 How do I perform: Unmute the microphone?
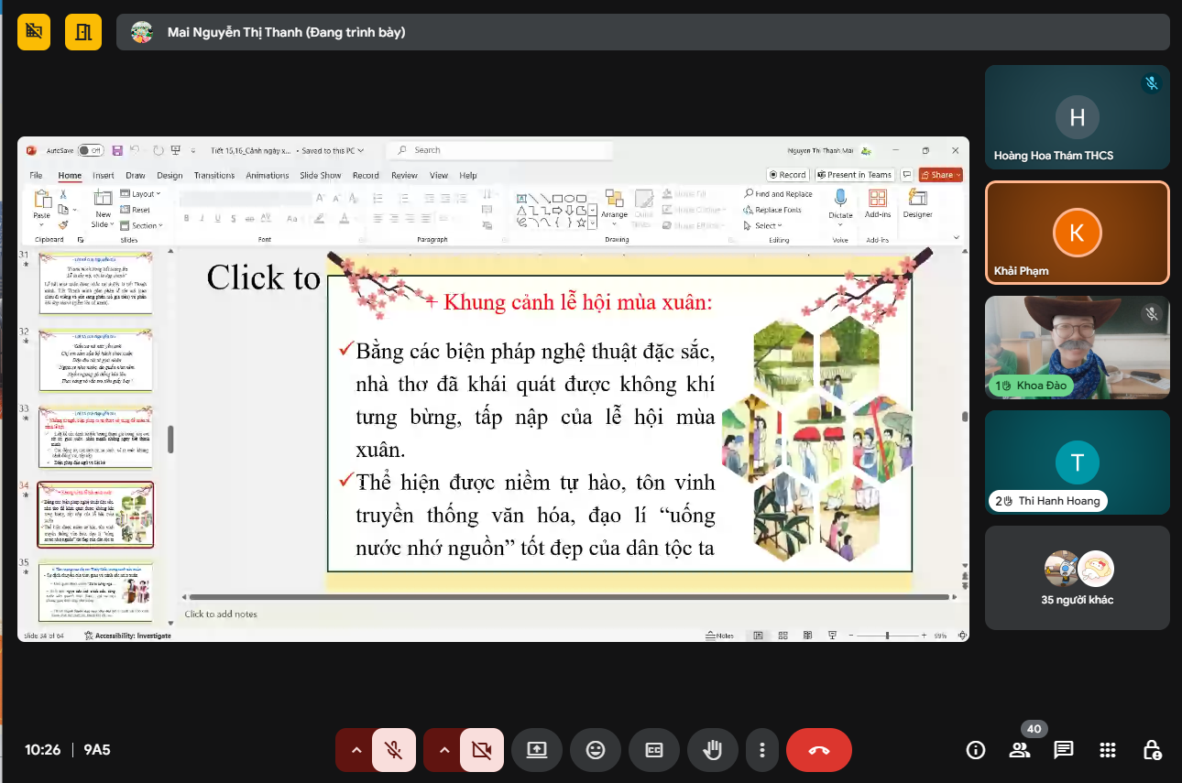[x=394, y=750]
